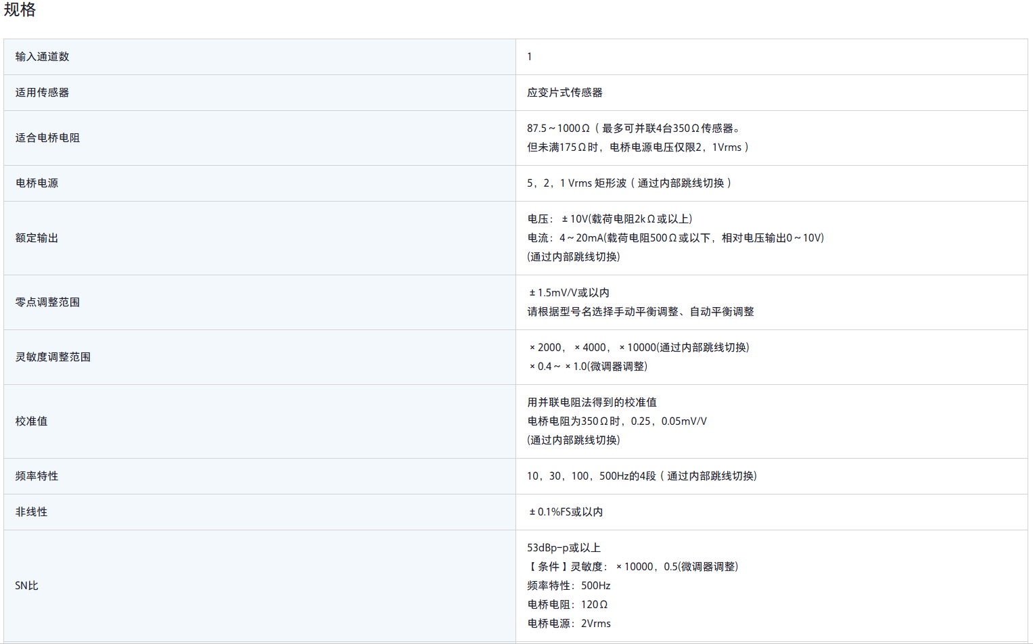Click the 5，2，1 Vrms 矩形波 cell
This screenshot has width=1033, height=644.
click(x=629, y=183)
